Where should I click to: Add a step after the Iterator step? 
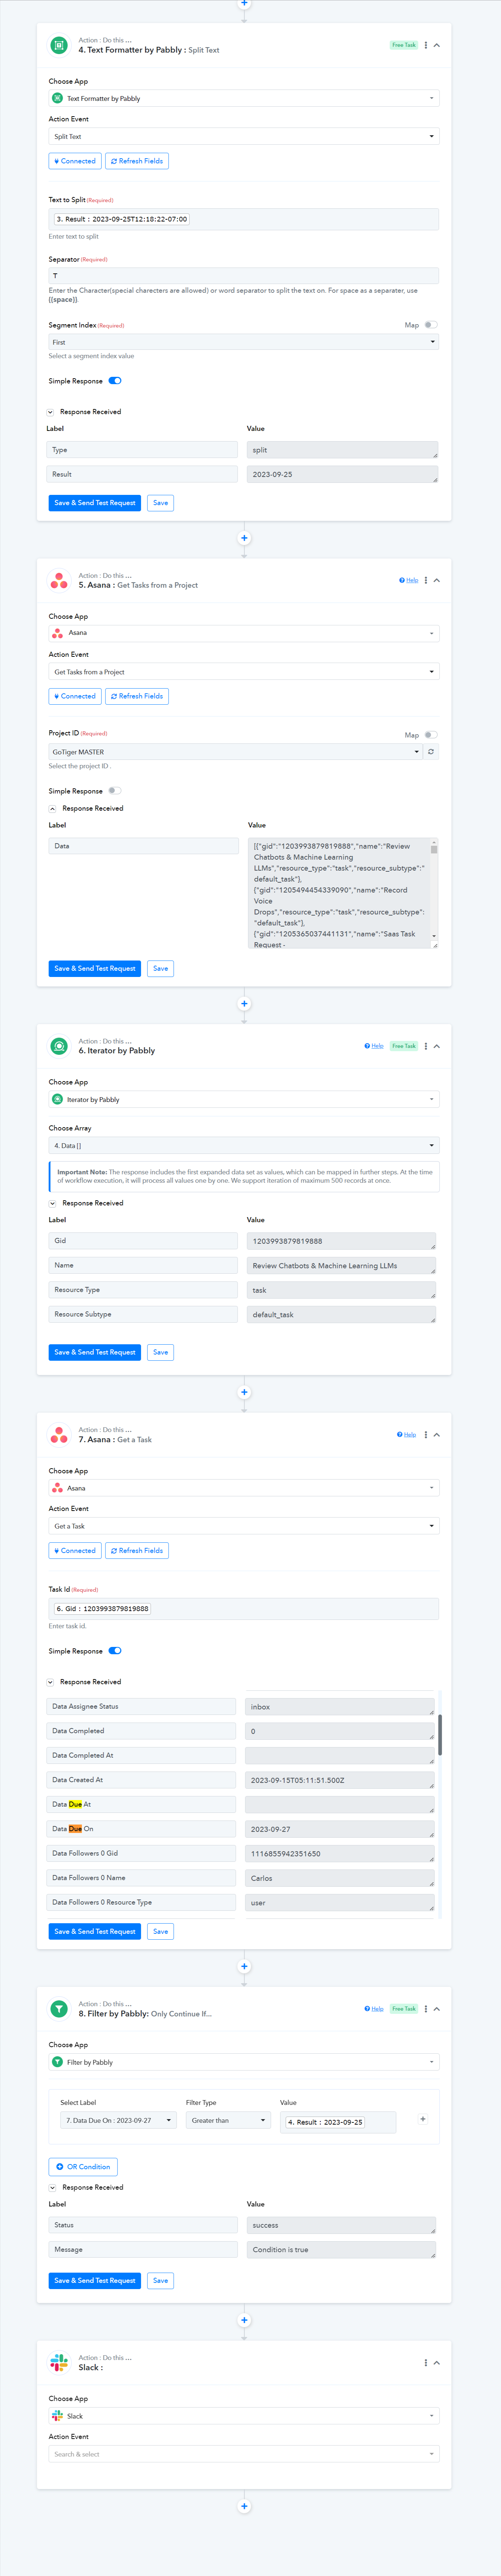pos(244,1392)
